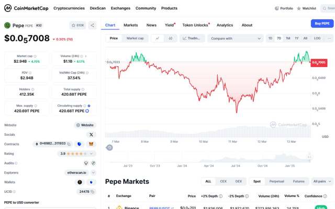Switch chart to candlestick view icon
The height and width of the screenshot is (209, 335).
[x=171, y=38]
